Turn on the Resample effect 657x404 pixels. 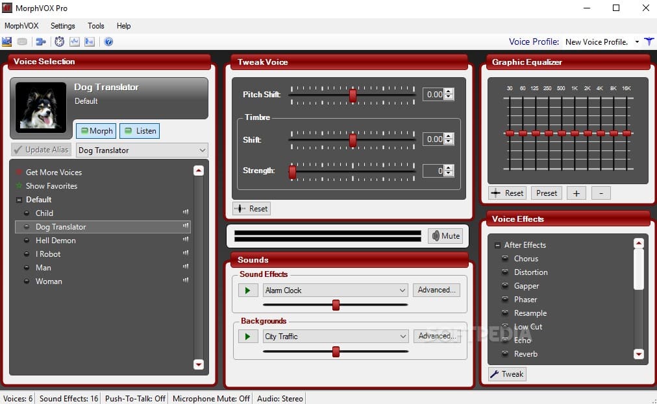coord(530,313)
